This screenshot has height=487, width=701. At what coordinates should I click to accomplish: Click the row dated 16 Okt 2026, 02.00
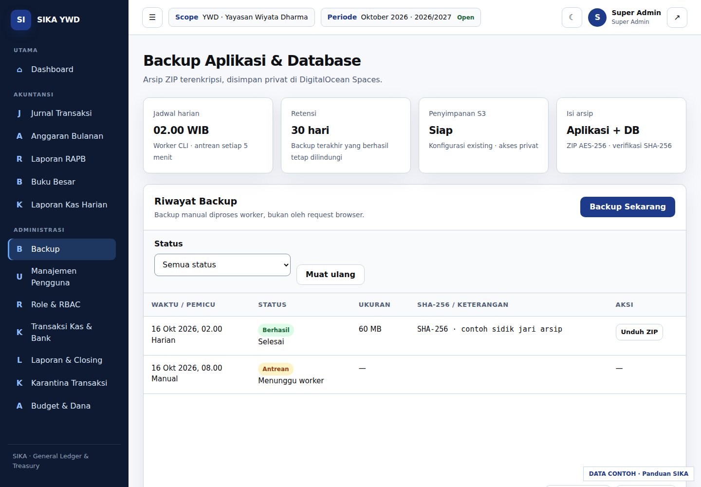(x=415, y=336)
